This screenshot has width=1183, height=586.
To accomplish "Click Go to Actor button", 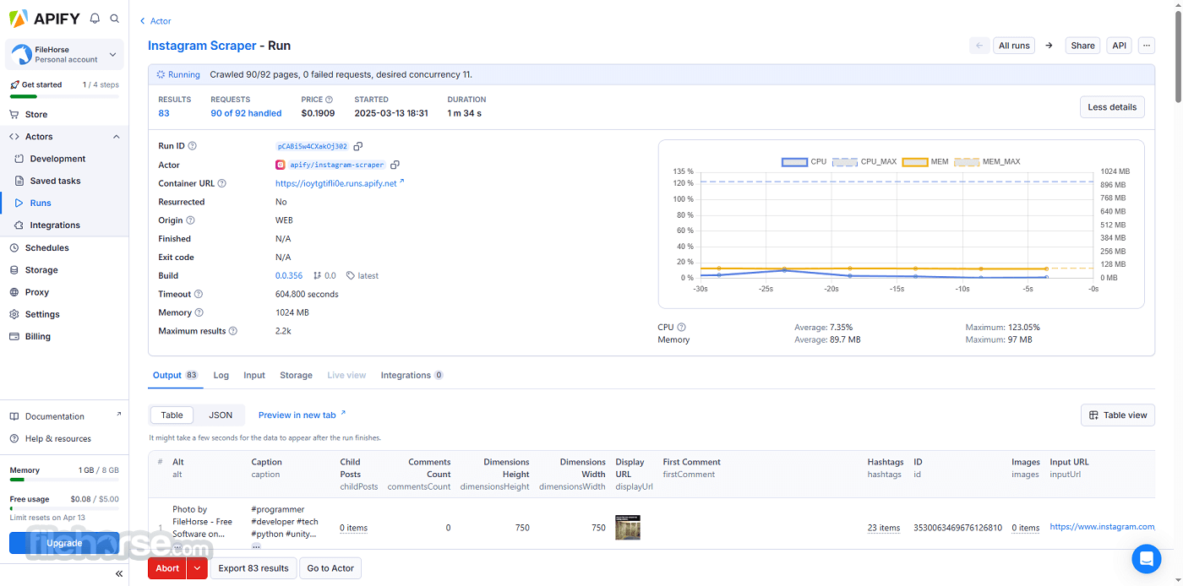I will pos(330,568).
